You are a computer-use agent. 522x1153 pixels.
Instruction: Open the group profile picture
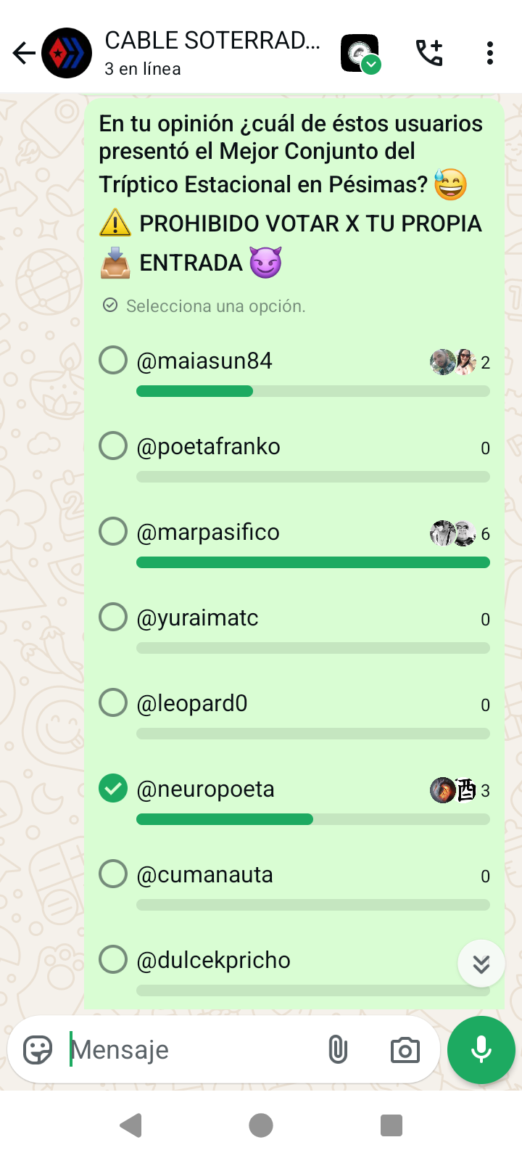click(x=67, y=53)
